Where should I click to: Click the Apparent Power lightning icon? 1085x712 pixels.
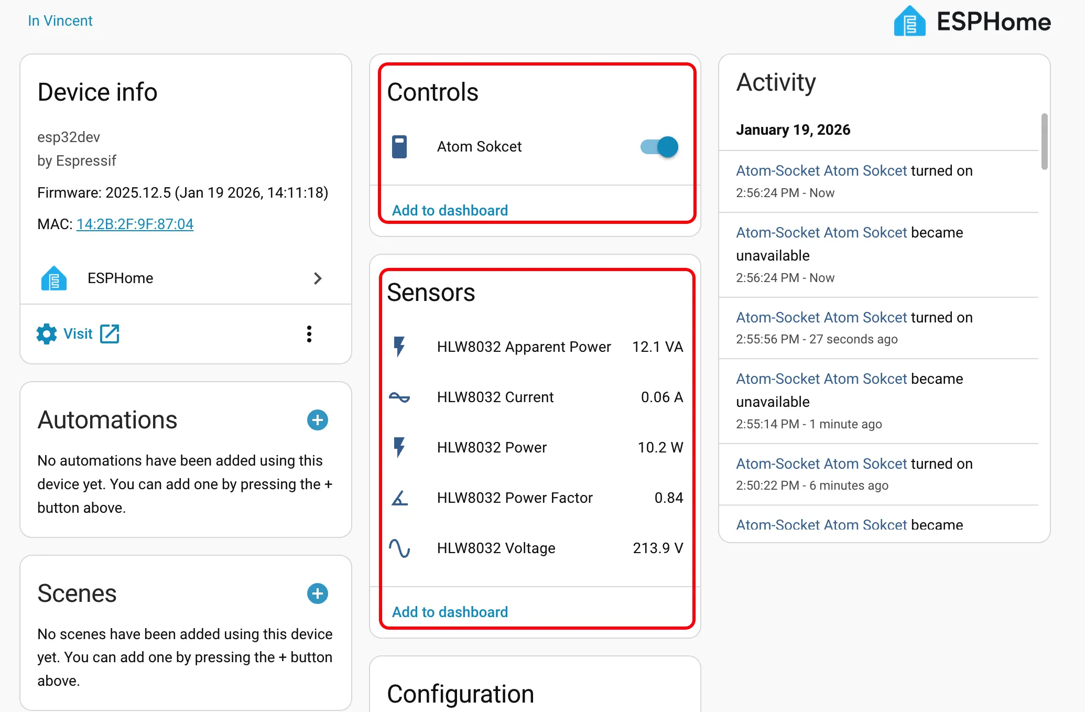point(399,347)
